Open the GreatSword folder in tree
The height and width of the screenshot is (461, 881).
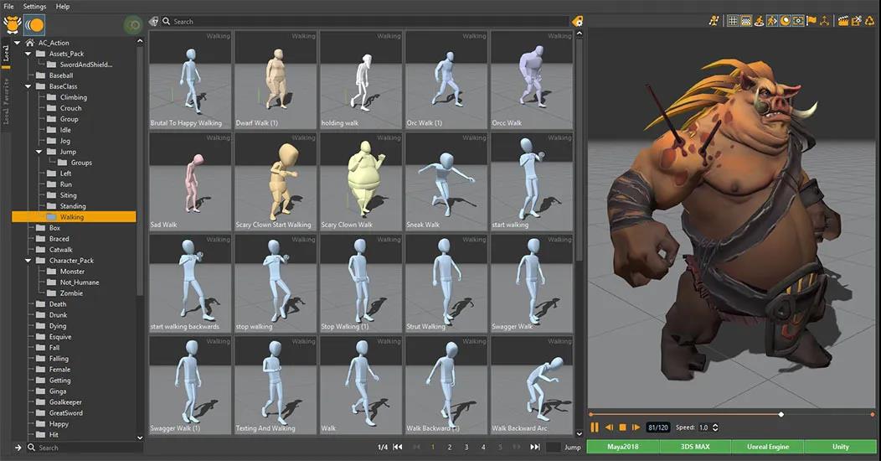[x=65, y=413]
